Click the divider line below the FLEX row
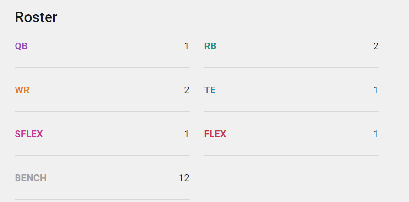The width and height of the screenshot is (409, 202). (291, 155)
